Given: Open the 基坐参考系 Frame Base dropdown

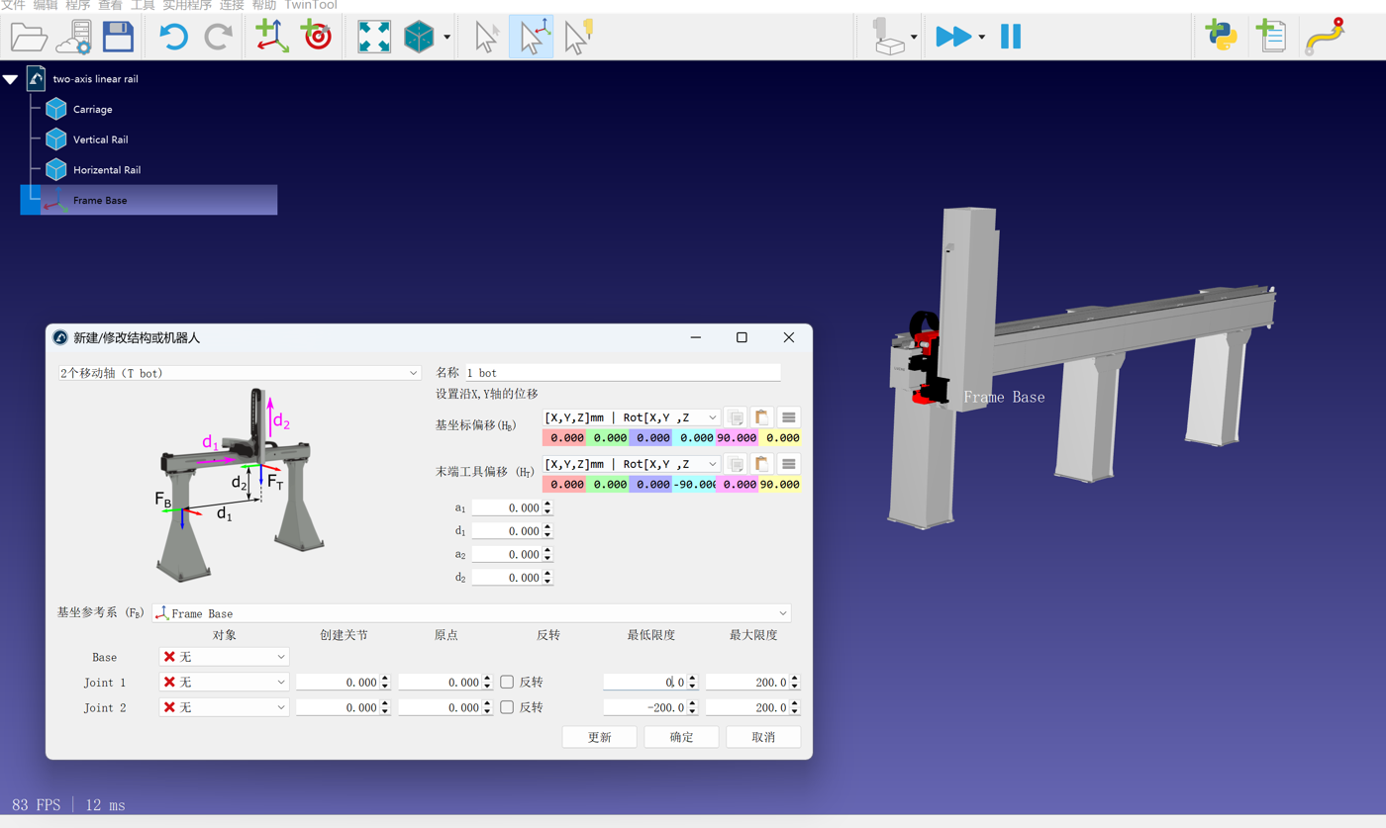Looking at the screenshot, I should [x=471, y=613].
